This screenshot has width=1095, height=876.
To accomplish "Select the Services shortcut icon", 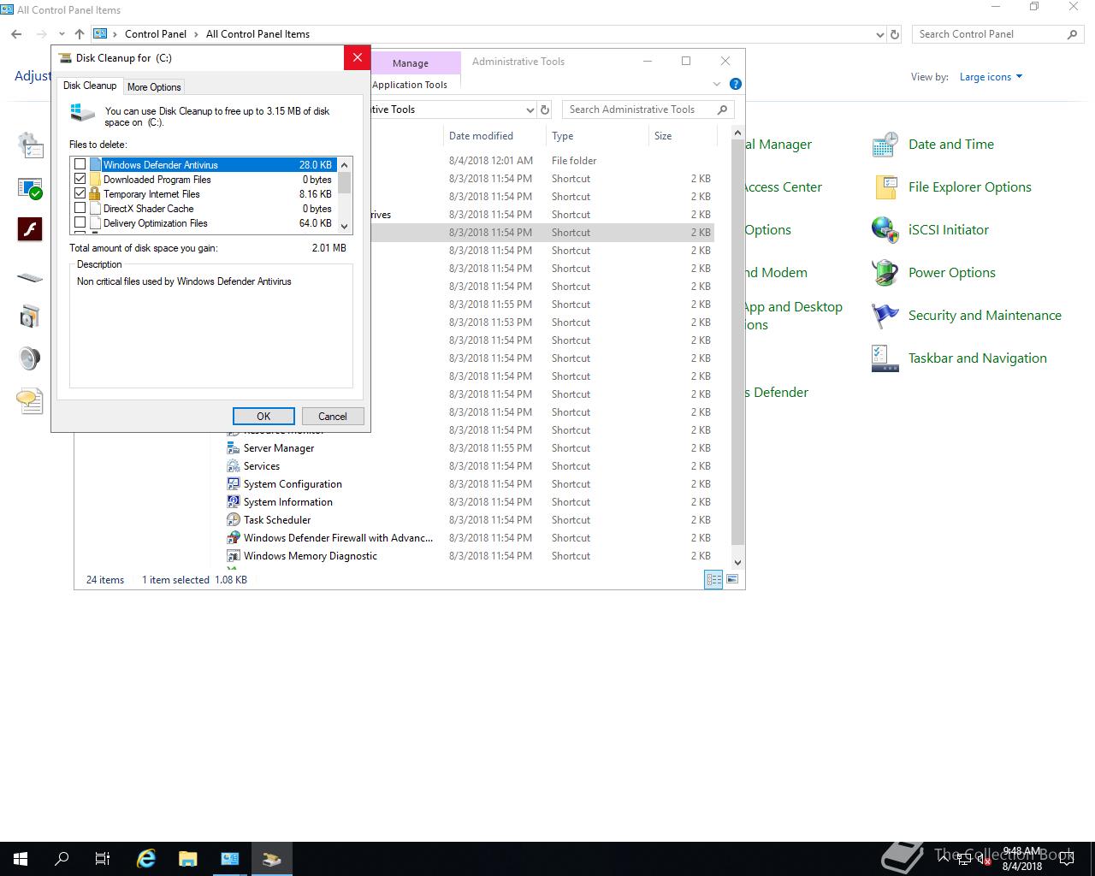I will [x=234, y=466].
